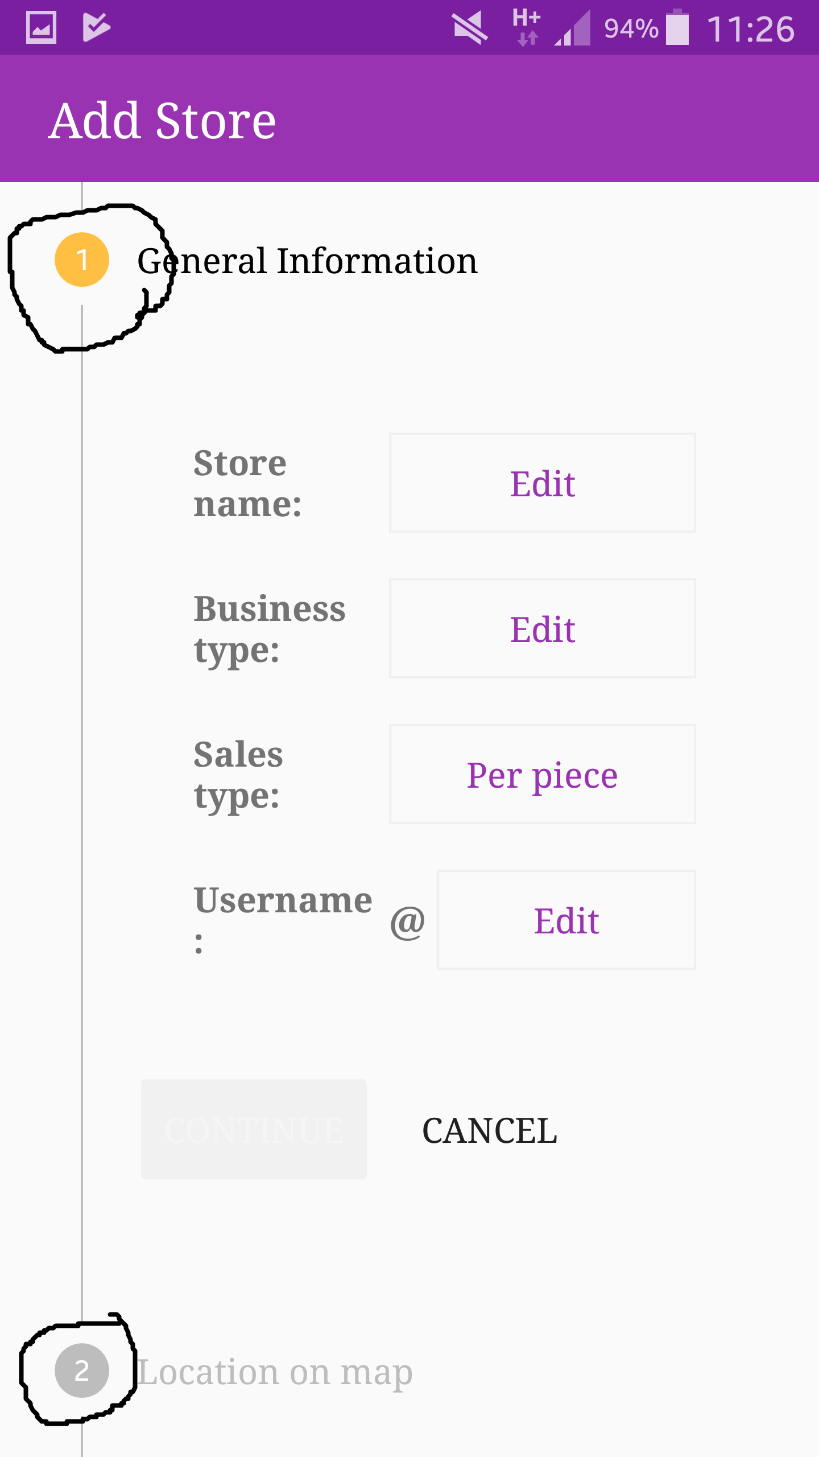Open the Business type Edit field
819x1457 pixels.
coord(542,628)
